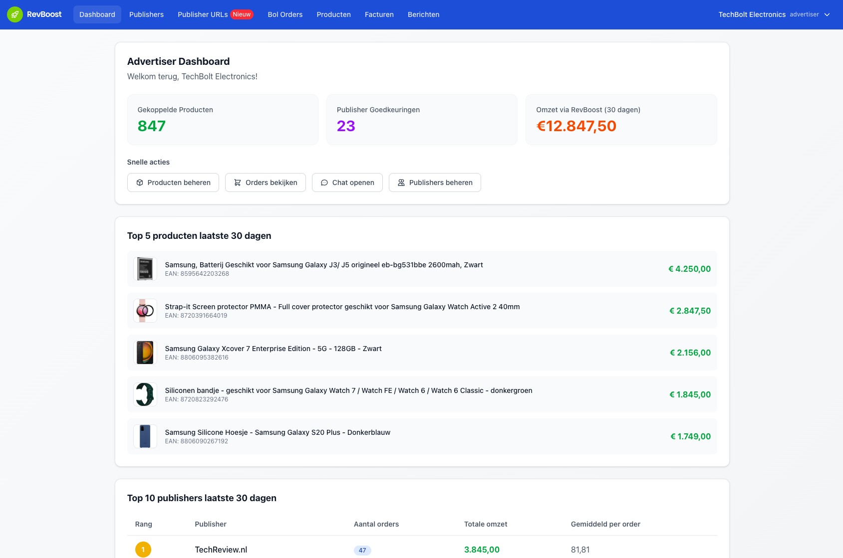Click the green watch band product image
The image size is (843, 558).
pos(145,394)
